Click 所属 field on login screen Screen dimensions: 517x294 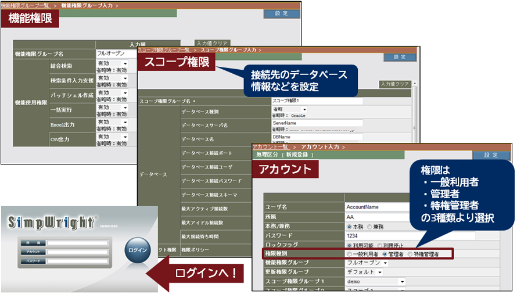pyautogui.click(x=77, y=243)
